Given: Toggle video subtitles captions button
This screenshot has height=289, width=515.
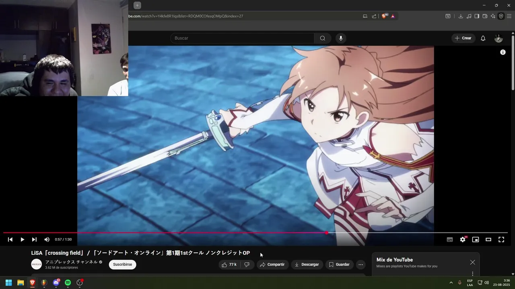Looking at the screenshot, I should [450, 240].
